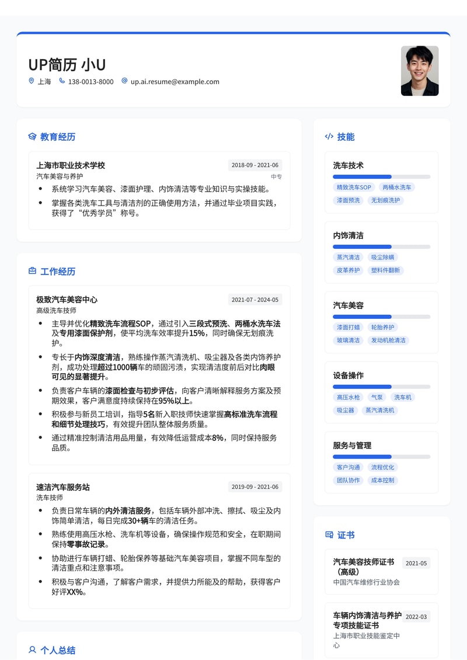The width and height of the screenshot is (467, 660).
Task: Click the certificate icon beside 证书
Action: pos(329,535)
